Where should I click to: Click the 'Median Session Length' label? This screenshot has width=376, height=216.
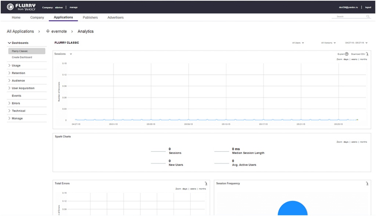click(248, 153)
